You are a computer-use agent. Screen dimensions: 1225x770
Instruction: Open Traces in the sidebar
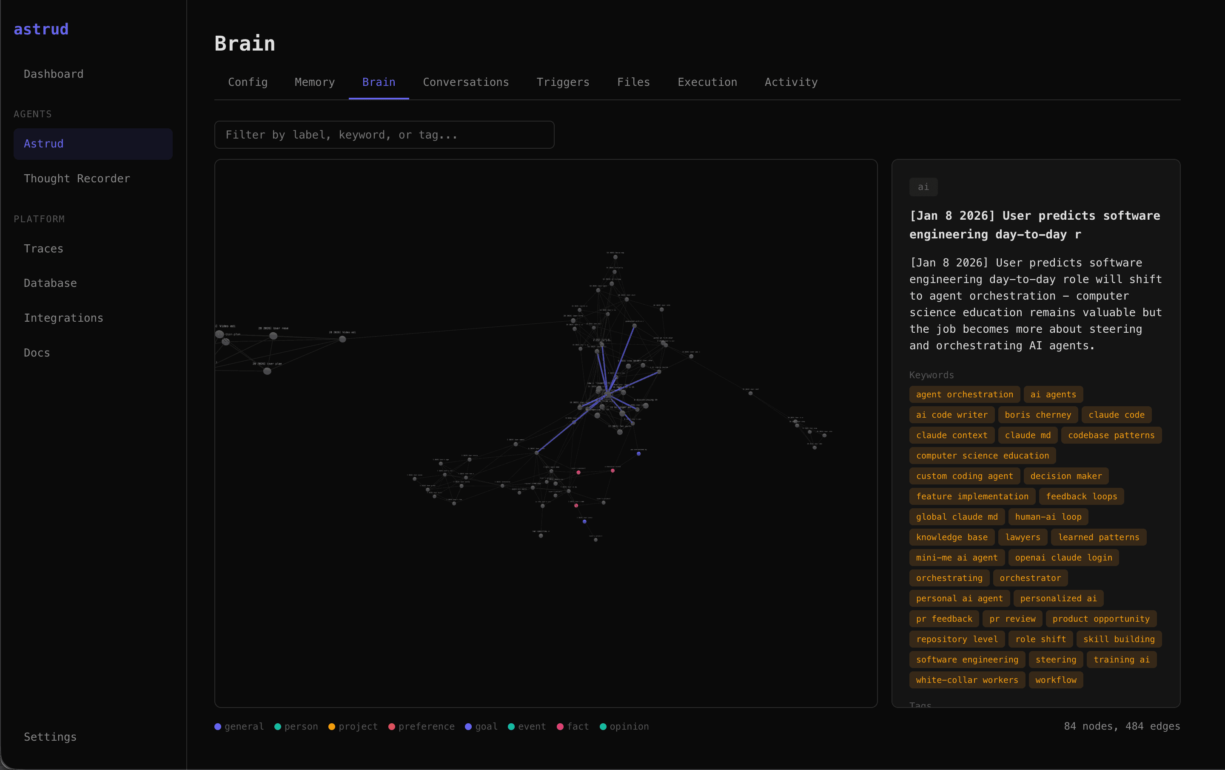click(x=44, y=249)
